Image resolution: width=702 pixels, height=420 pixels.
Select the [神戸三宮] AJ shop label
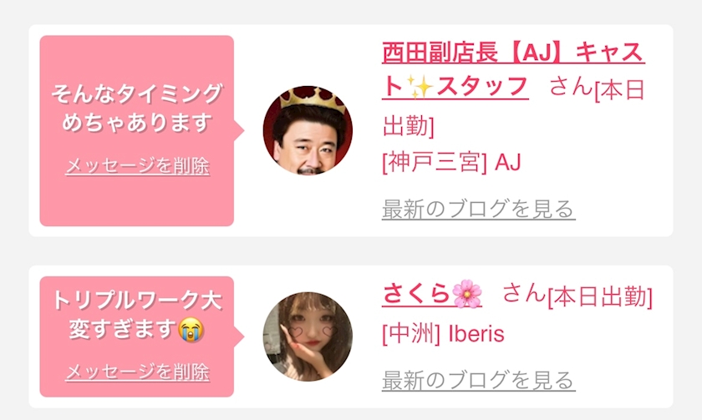tap(452, 162)
